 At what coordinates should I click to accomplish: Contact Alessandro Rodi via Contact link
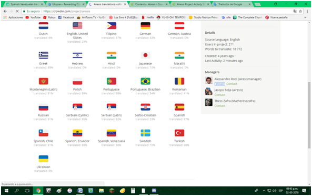click(232, 84)
